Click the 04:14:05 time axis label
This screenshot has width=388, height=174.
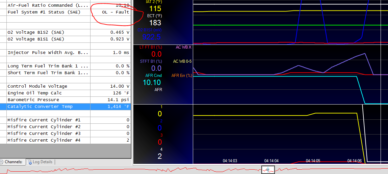(x=313, y=161)
